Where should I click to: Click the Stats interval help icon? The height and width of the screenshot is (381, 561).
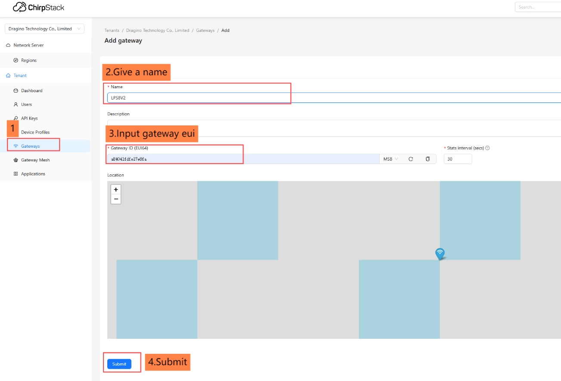point(488,148)
